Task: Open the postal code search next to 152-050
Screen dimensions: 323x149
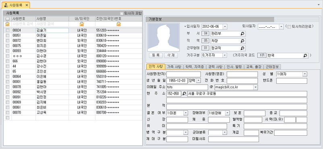Action: (184, 94)
